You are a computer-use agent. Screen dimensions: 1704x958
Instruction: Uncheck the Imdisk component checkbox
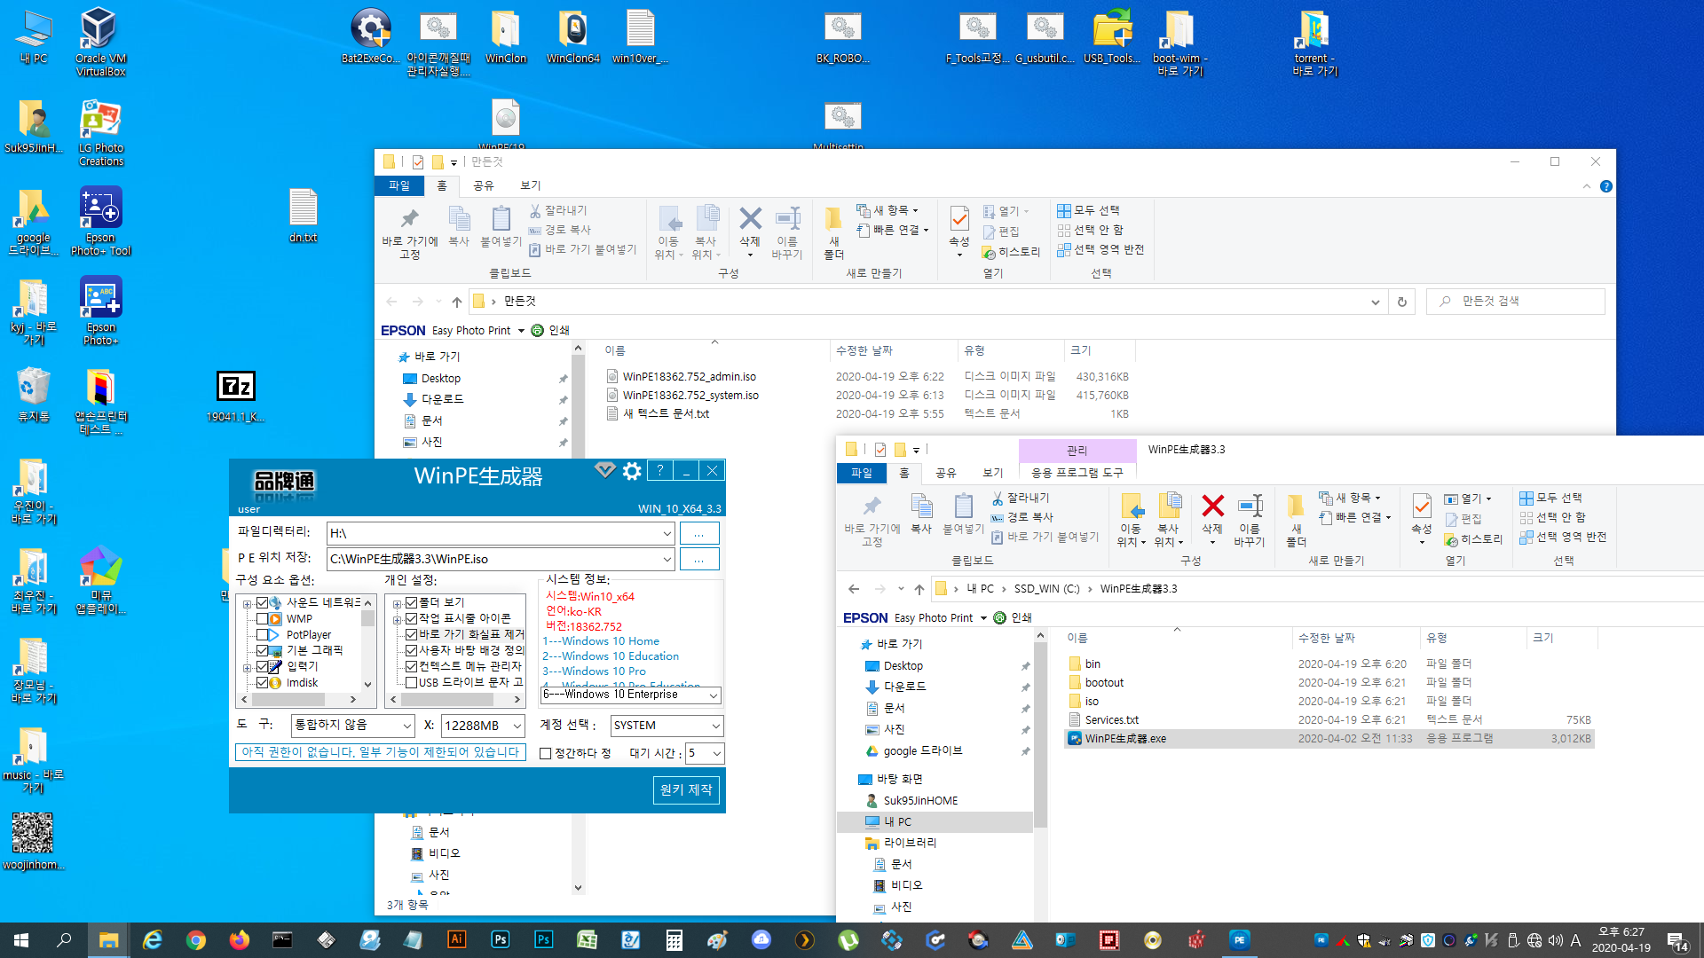click(262, 683)
